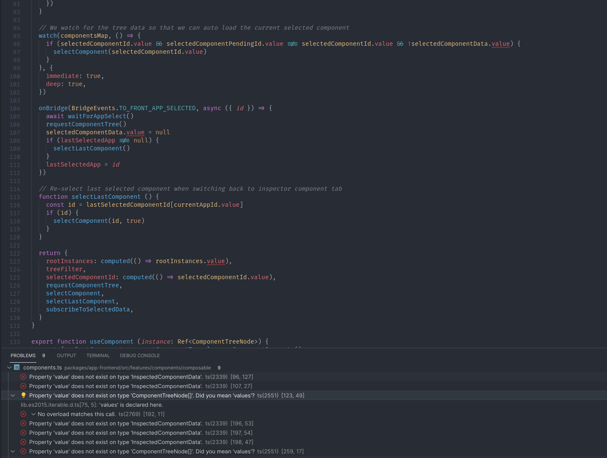Click the error icon on the last ComponentTreeNode[] problem

[23, 451]
